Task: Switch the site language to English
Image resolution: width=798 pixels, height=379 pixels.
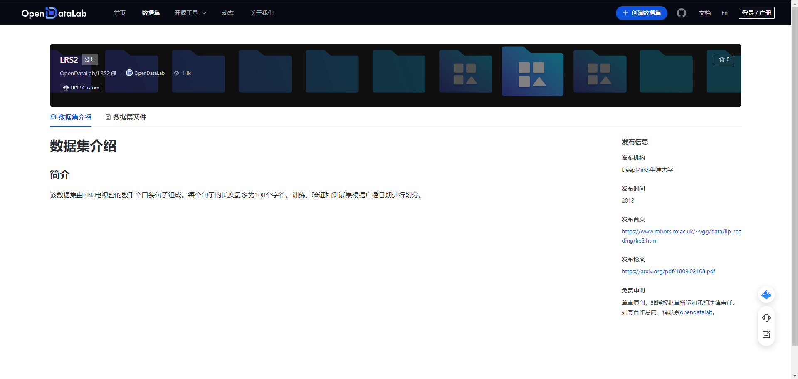Action: (724, 13)
